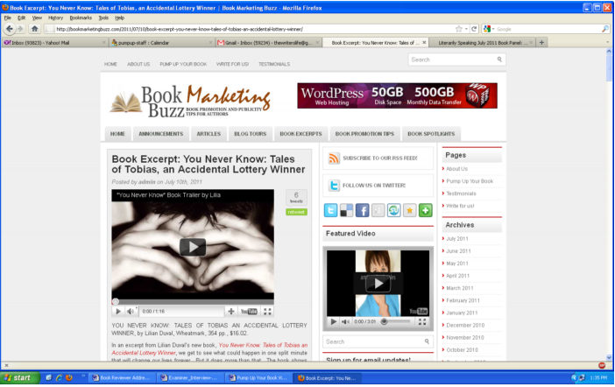Click the green retweet button
Image resolution: width=615 pixels, height=387 pixels.
(296, 212)
